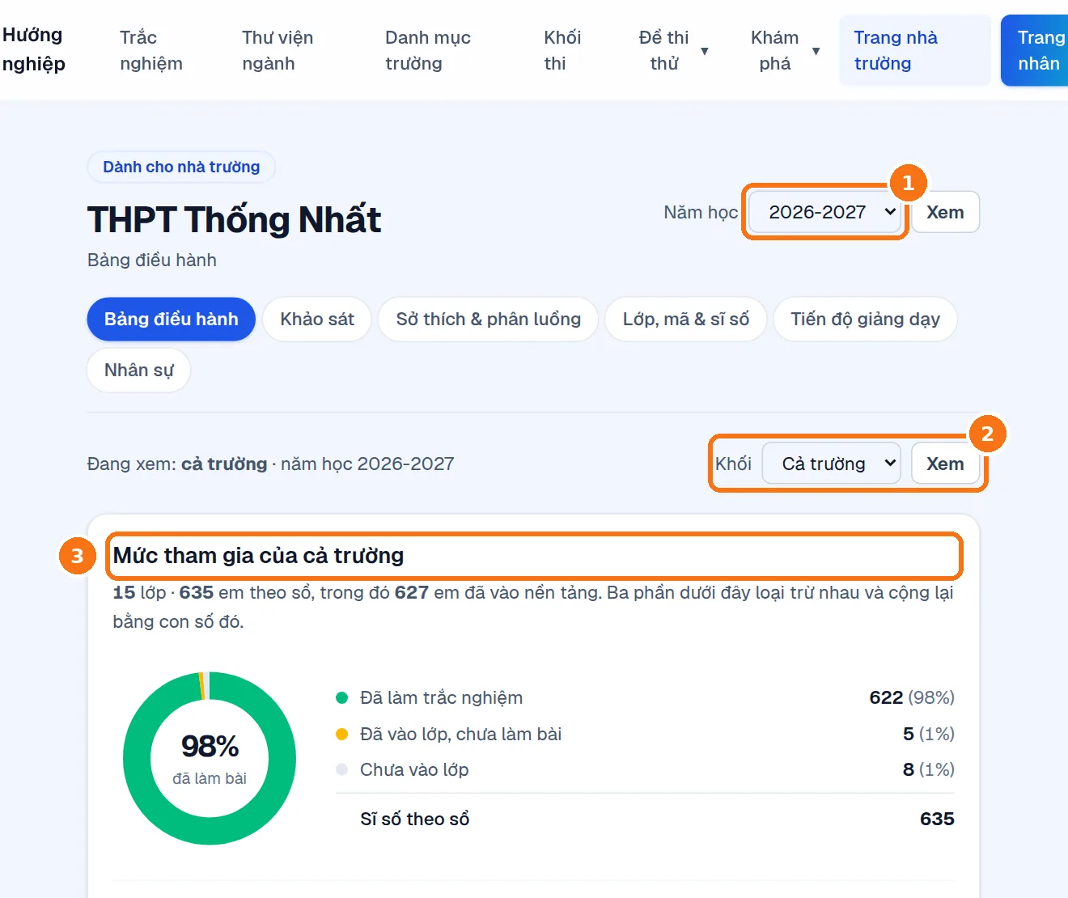Viewport: 1068px width, 898px height.
Task: Open the Sở thích & phân luồng tab
Action: [488, 319]
